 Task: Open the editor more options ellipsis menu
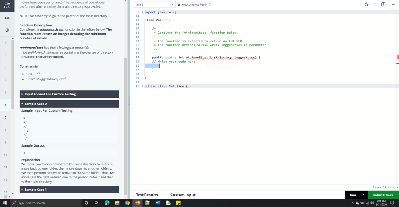[393, 4]
